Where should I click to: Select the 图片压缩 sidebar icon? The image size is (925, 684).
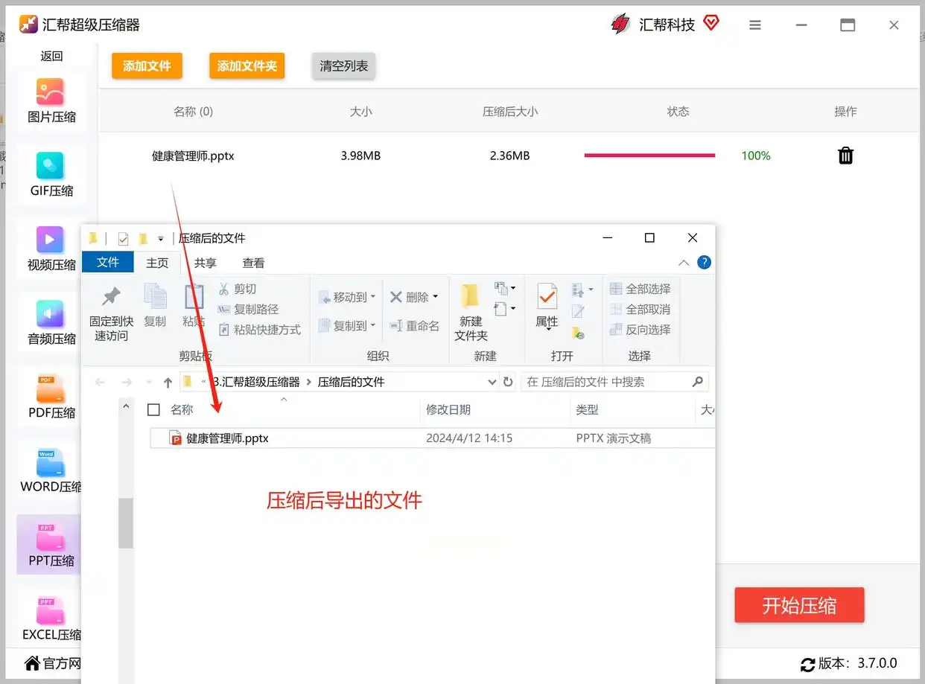click(50, 100)
